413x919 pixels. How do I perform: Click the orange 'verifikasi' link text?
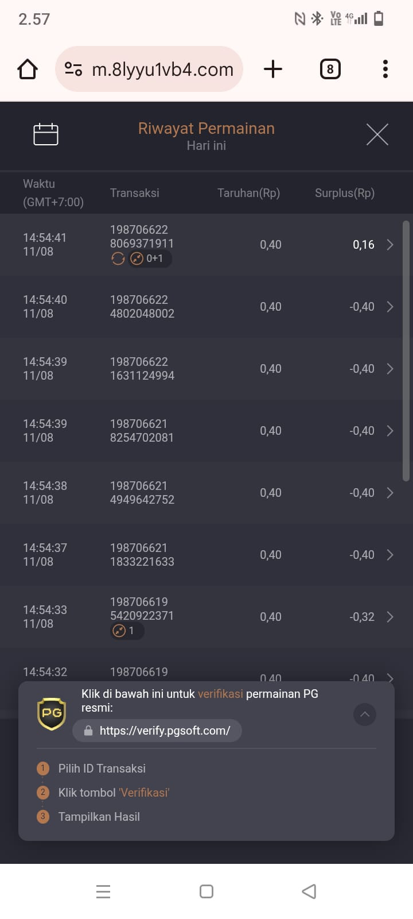tap(220, 694)
